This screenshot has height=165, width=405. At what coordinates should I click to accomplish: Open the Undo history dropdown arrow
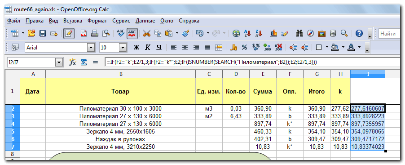pos(208,33)
